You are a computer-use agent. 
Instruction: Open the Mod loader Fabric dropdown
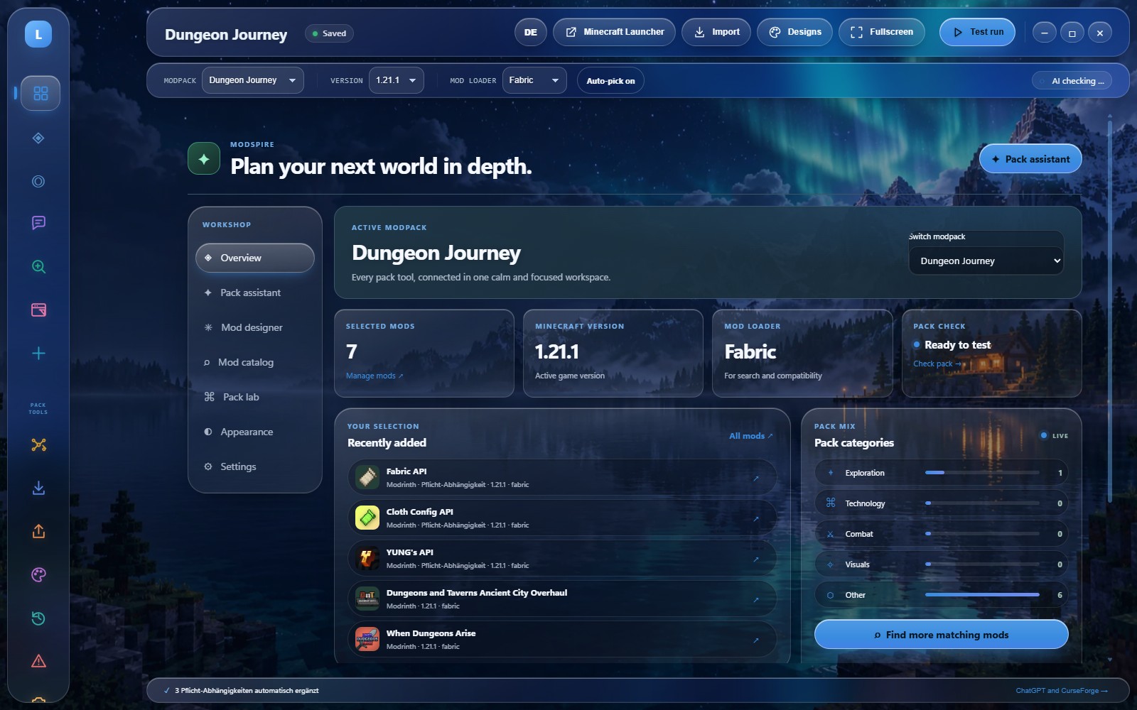tap(534, 80)
